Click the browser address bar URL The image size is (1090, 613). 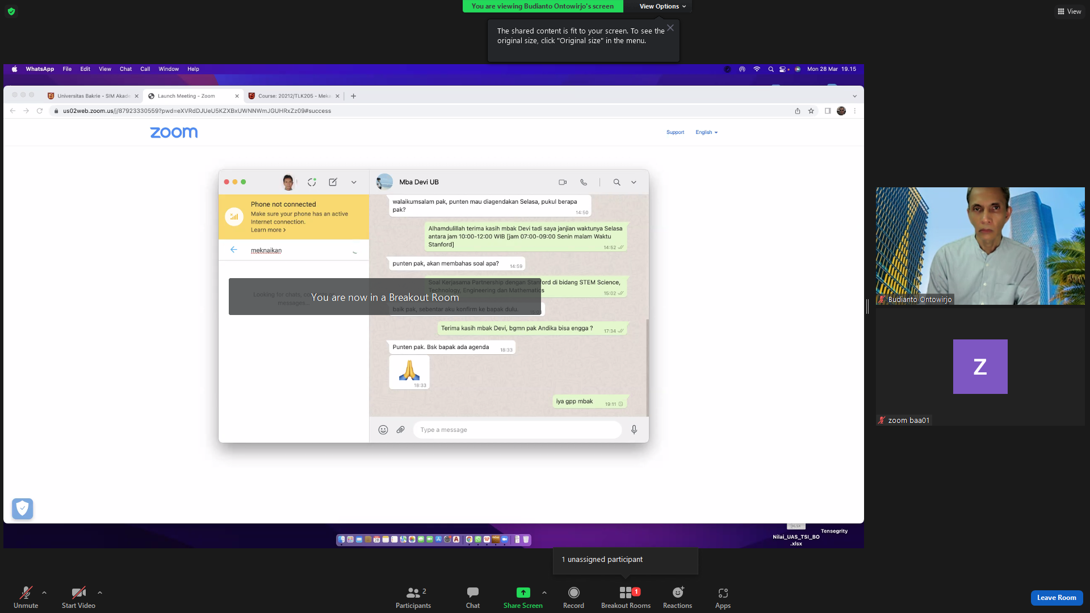tap(197, 111)
